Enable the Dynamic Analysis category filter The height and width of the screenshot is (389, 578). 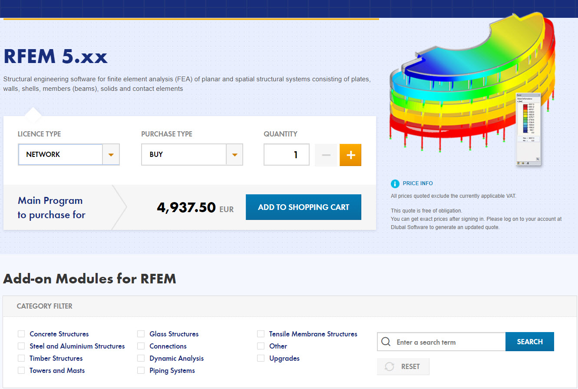click(x=141, y=358)
